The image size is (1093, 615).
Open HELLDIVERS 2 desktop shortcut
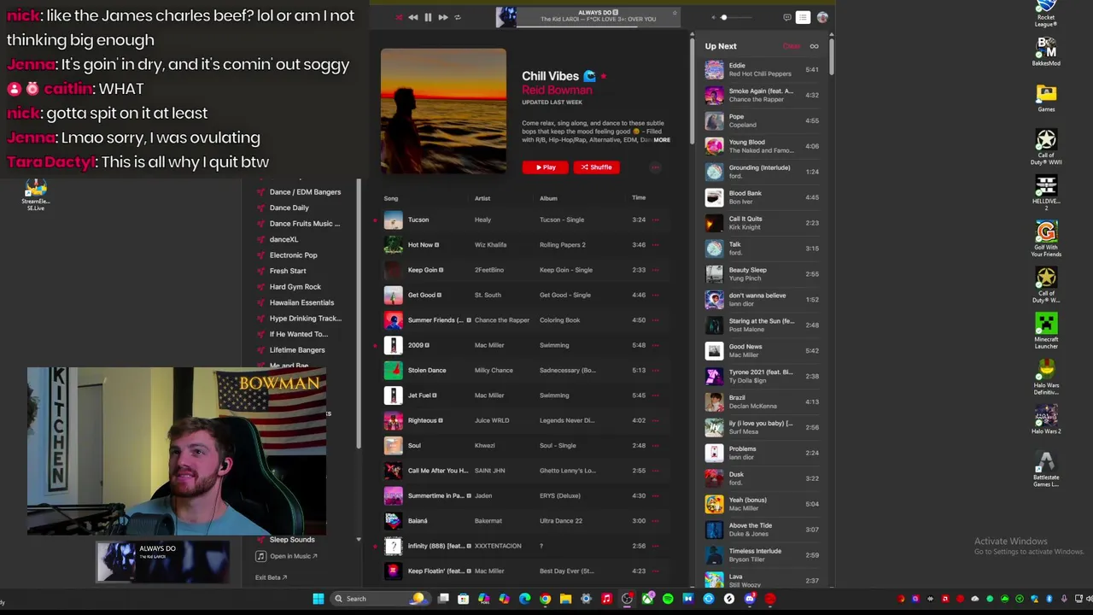coord(1046,192)
